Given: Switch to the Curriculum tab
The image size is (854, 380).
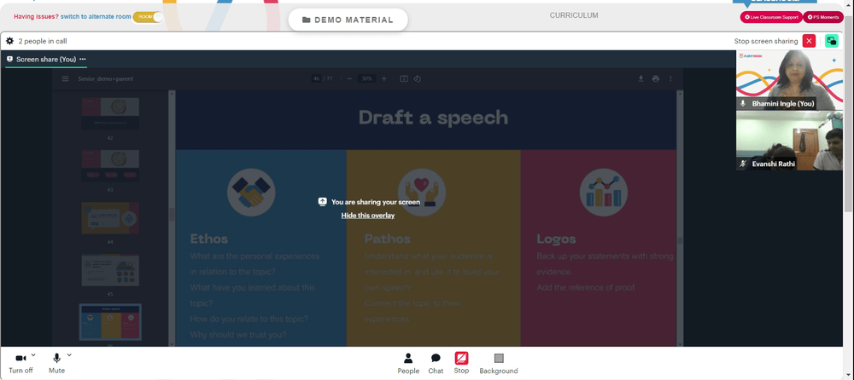Looking at the screenshot, I should pos(574,15).
